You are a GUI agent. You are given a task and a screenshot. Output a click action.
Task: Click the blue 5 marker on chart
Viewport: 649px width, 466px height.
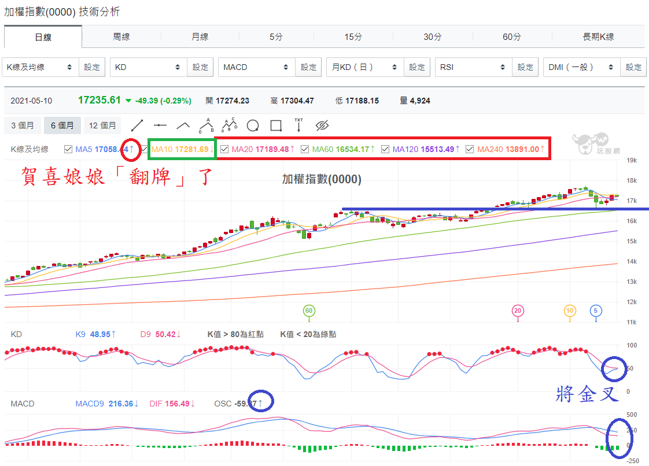point(596,311)
